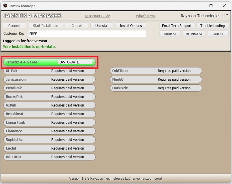The height and width of the screenshot is (184, 232).
Task: Select the Udu Utar pak entry
Action: pyautogui.click(x=49, y=157)
